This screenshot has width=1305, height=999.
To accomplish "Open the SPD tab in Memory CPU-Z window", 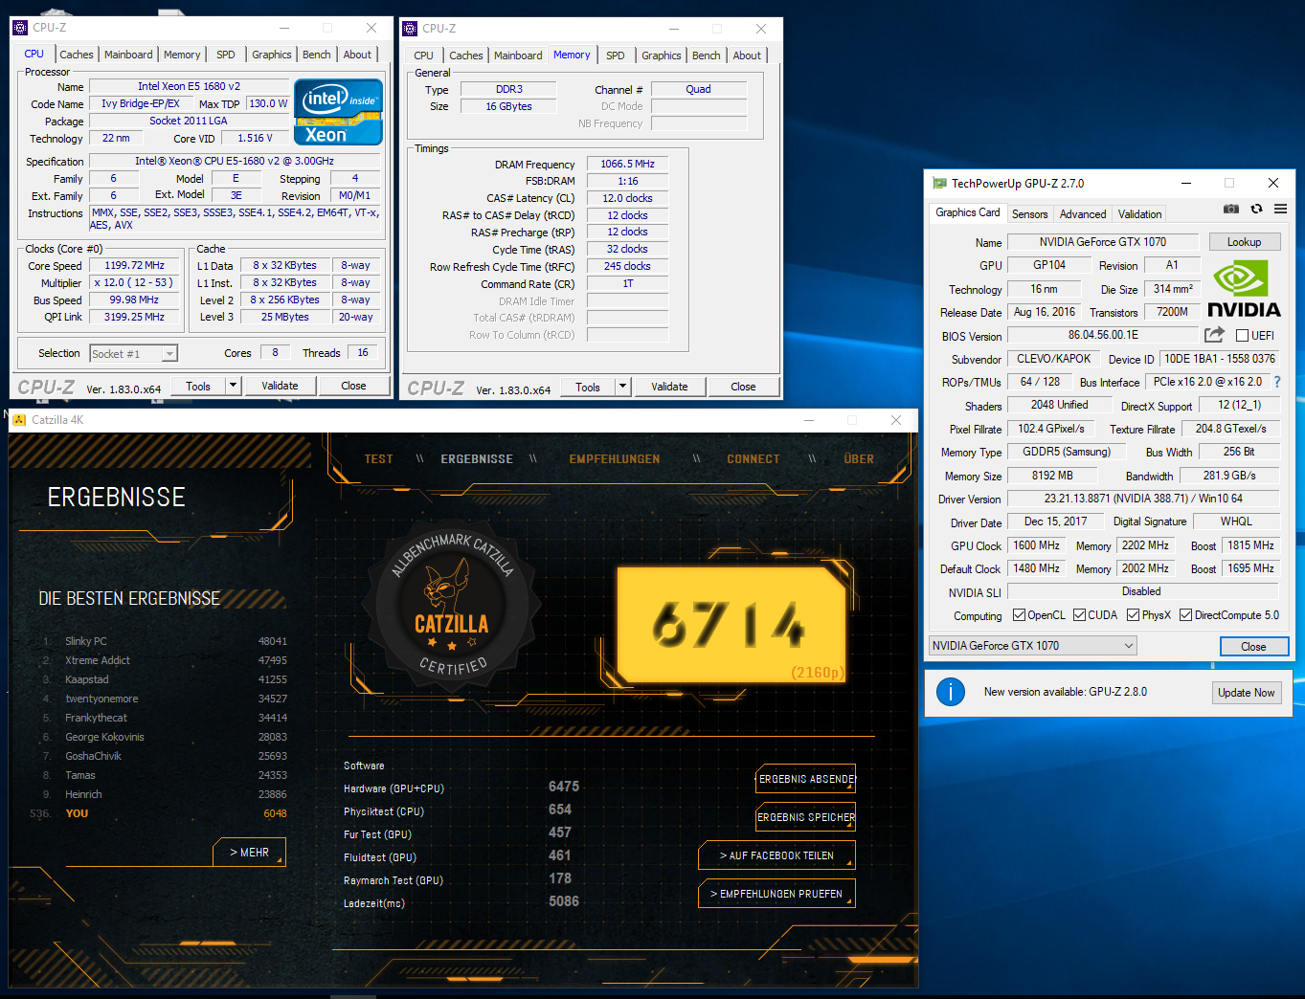I will [x=616, y=55].
